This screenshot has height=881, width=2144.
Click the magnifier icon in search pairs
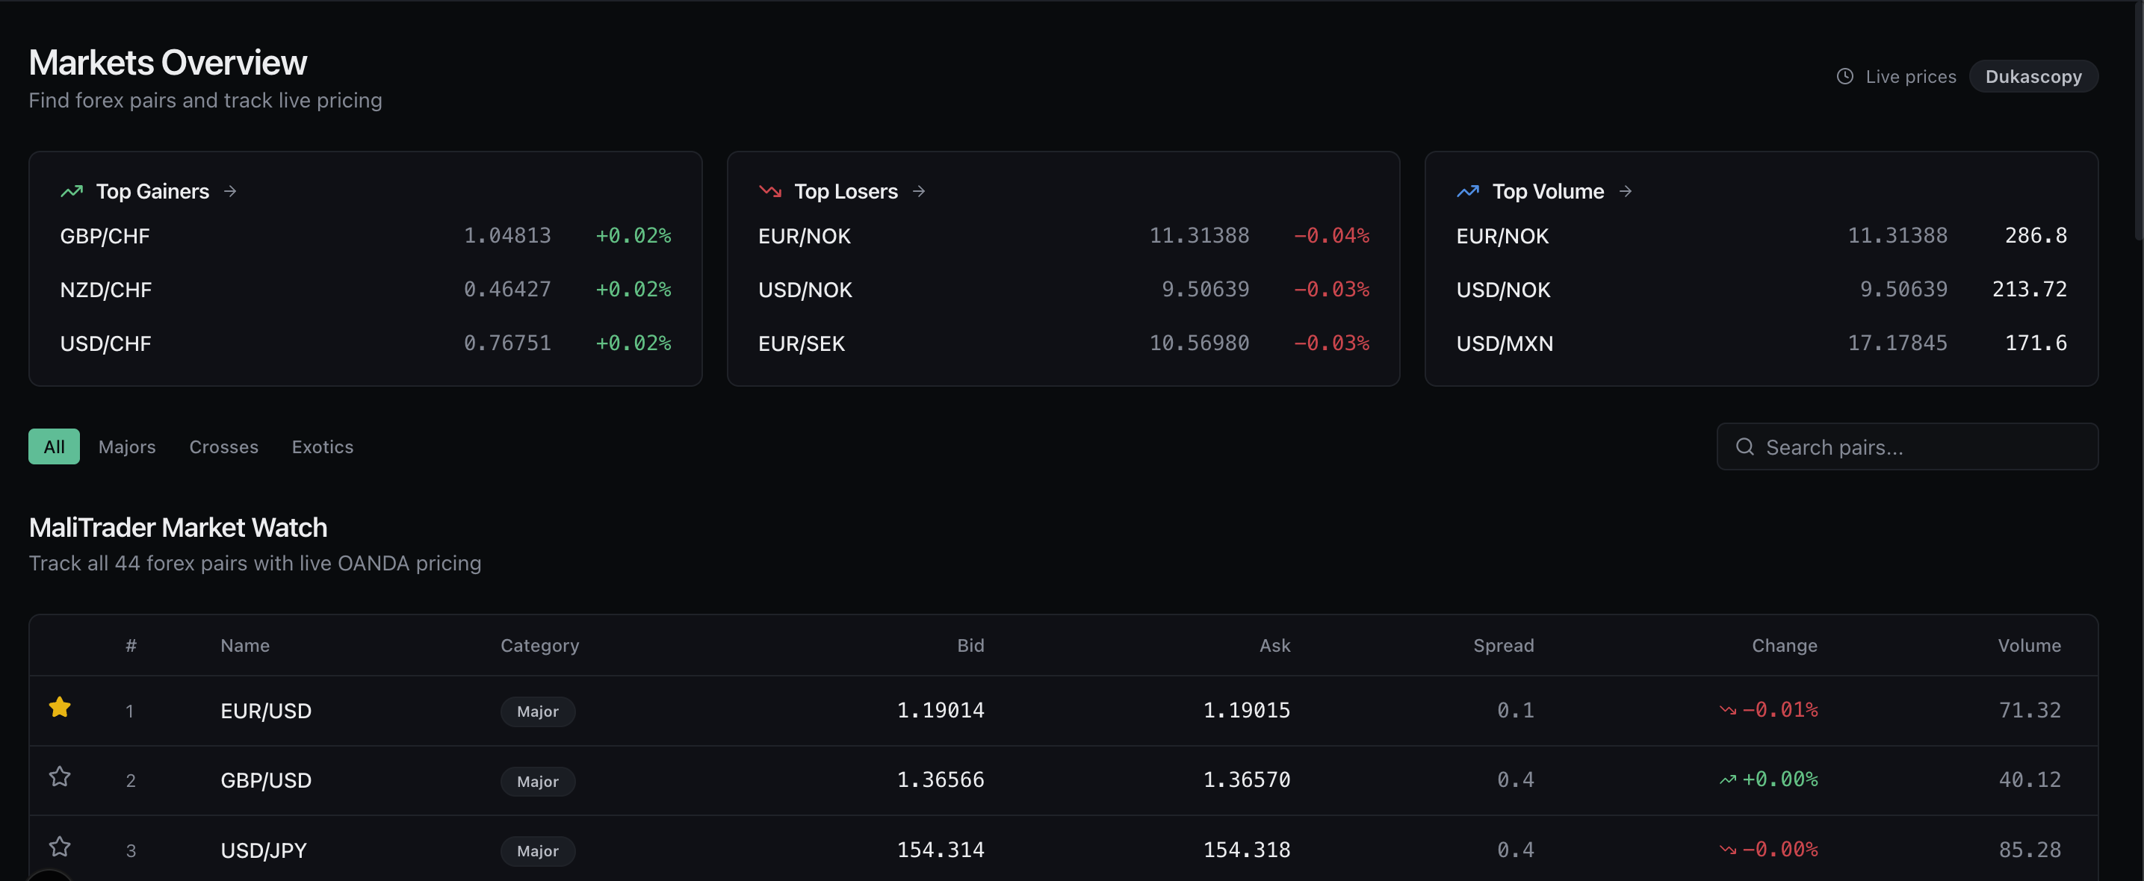point(1745,446)
